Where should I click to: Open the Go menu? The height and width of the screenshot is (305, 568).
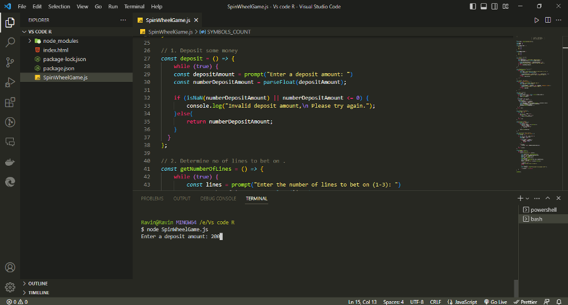98,6
